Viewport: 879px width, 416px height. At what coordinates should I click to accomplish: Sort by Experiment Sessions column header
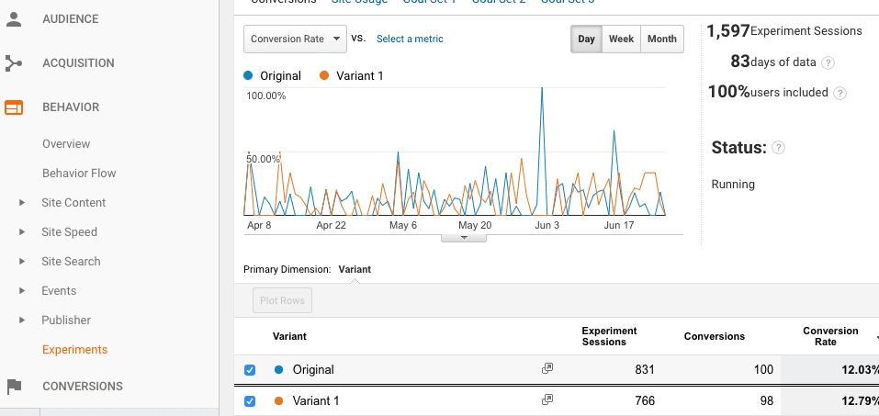609,336
